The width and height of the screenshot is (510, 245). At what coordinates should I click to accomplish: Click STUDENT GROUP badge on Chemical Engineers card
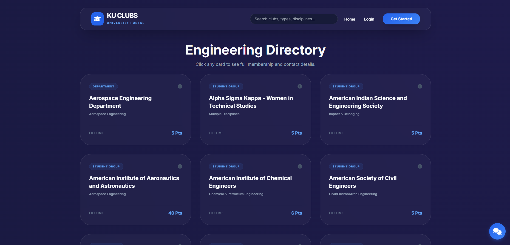[226, 166]
